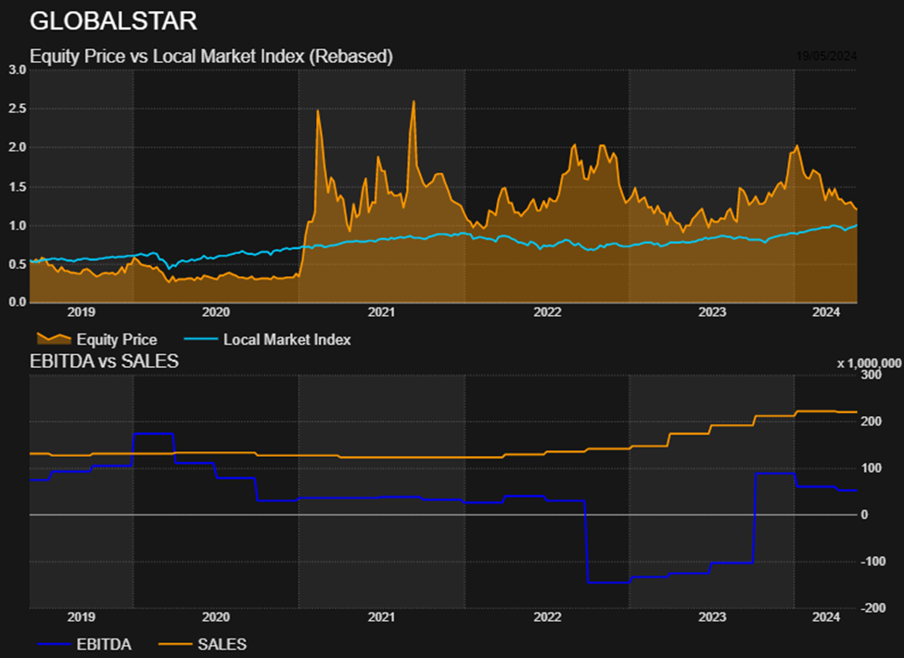Click the 2021 label under the Equity Price chart
The width and height of the screenshot is (904, 658).
pos(382,312)
